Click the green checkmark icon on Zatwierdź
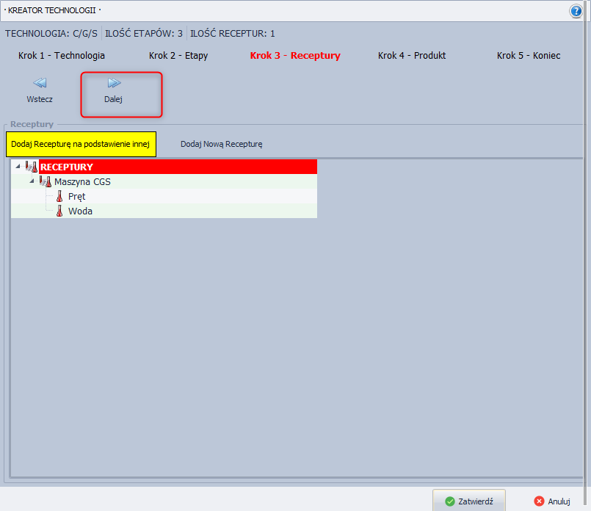This screenshot has width=591, height=511. tap(450, 501)
